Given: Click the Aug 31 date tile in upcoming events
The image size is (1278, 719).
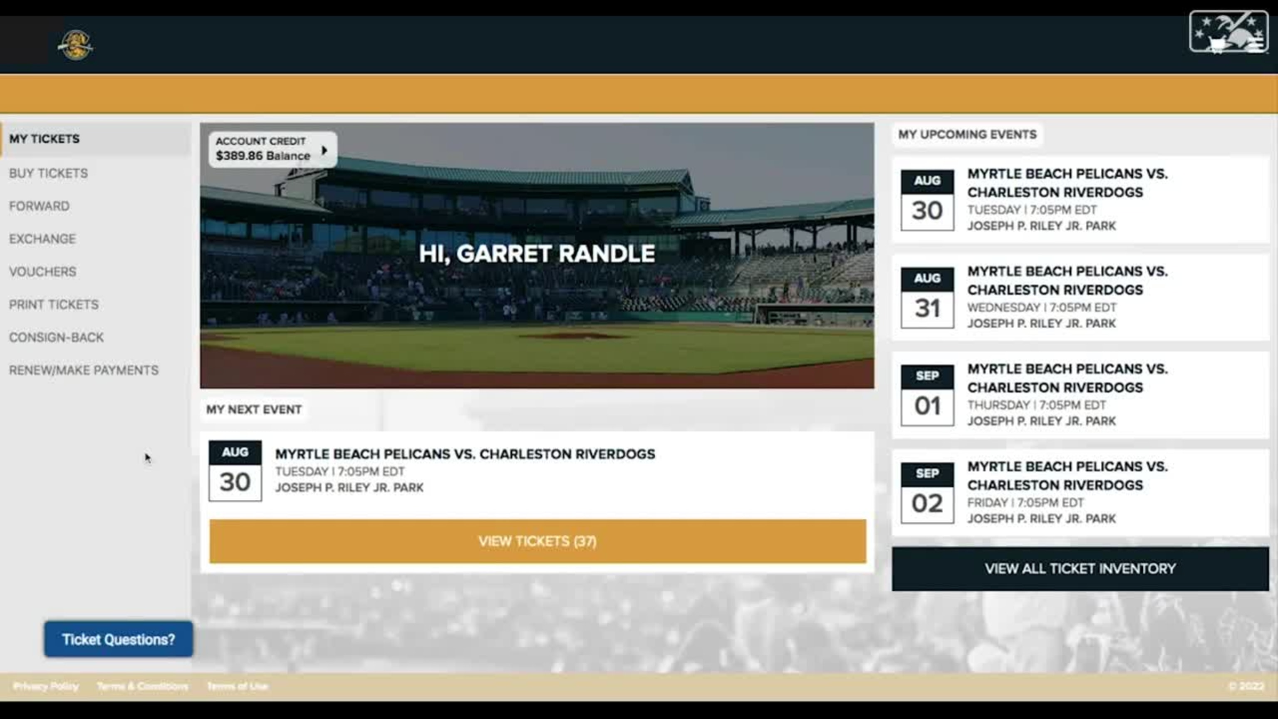Looking at the screenshot, I should pyautogui.click(x=927, y=298).
